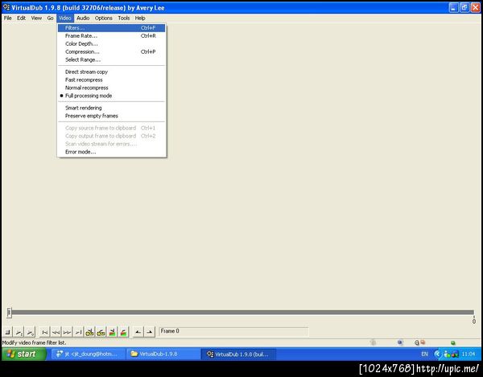Viewport: 483px width, 377px height.
Task: Select Compression... menu item
Action: (x=112, y=52)
